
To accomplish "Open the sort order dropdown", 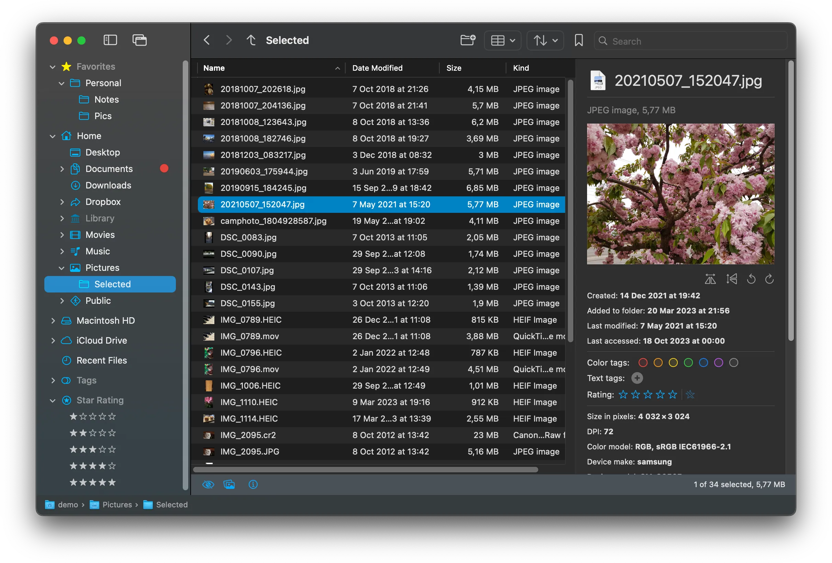I will pyautogui.click(x=545, y=41).
